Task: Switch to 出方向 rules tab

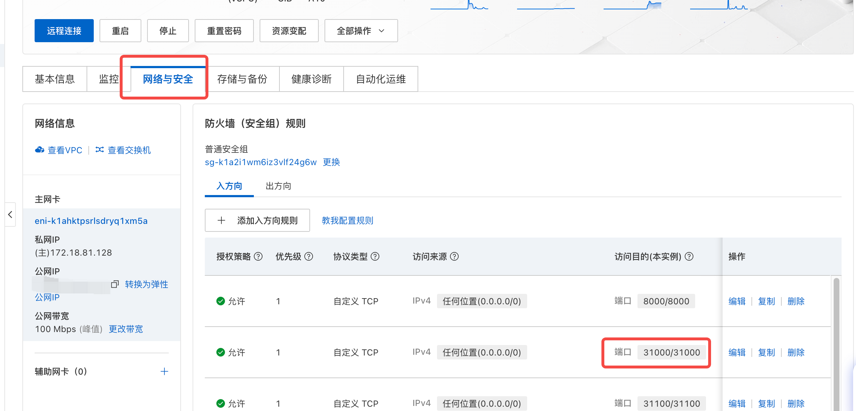Action: 278,186
